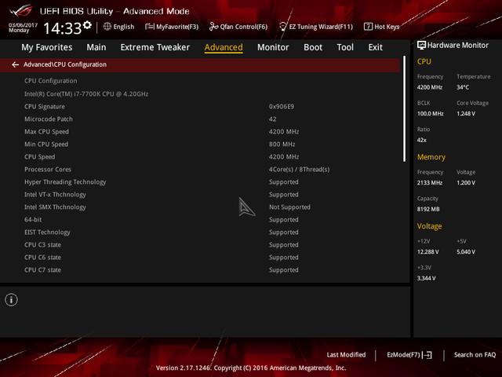Click the 03/06/2017 Monday date

click(x=23, y=27)
